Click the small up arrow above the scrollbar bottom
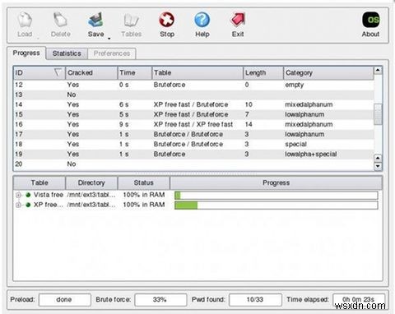The height and width of the screenshot is (314, 395). (378, 159)
